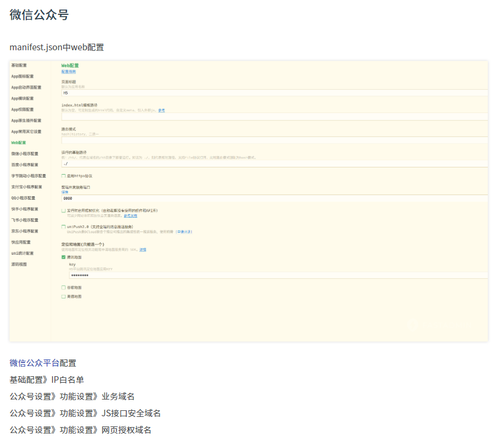The width and height of the screenshot is (495, 442).
Task: Click the text 基础配置》IP白名单
Action: (47, 380)
